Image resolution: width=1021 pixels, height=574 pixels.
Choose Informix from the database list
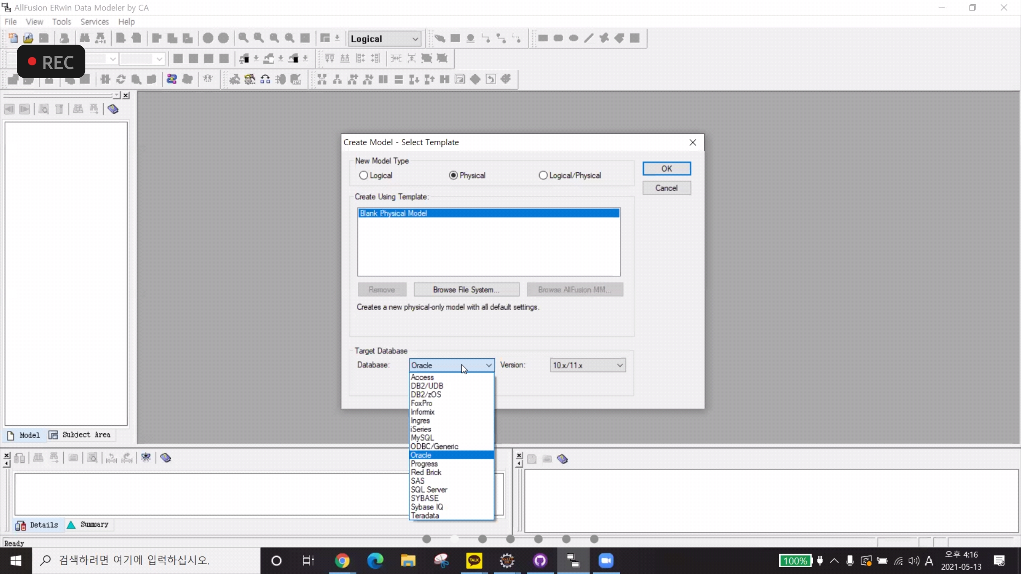(x=452, y=412)
